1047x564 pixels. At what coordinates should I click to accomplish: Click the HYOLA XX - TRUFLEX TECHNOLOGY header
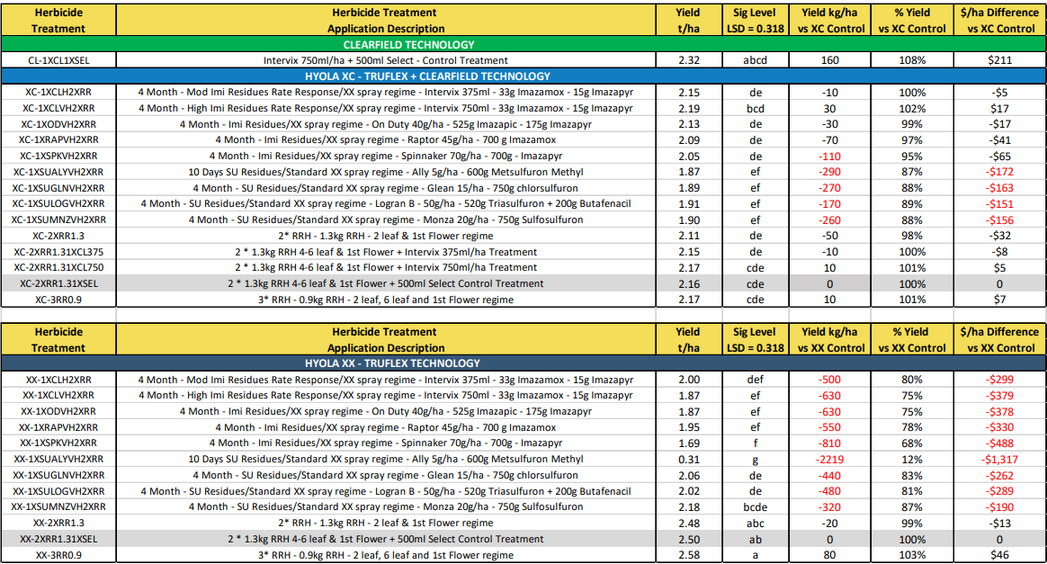pyautogui.click(x=523, y=363)
